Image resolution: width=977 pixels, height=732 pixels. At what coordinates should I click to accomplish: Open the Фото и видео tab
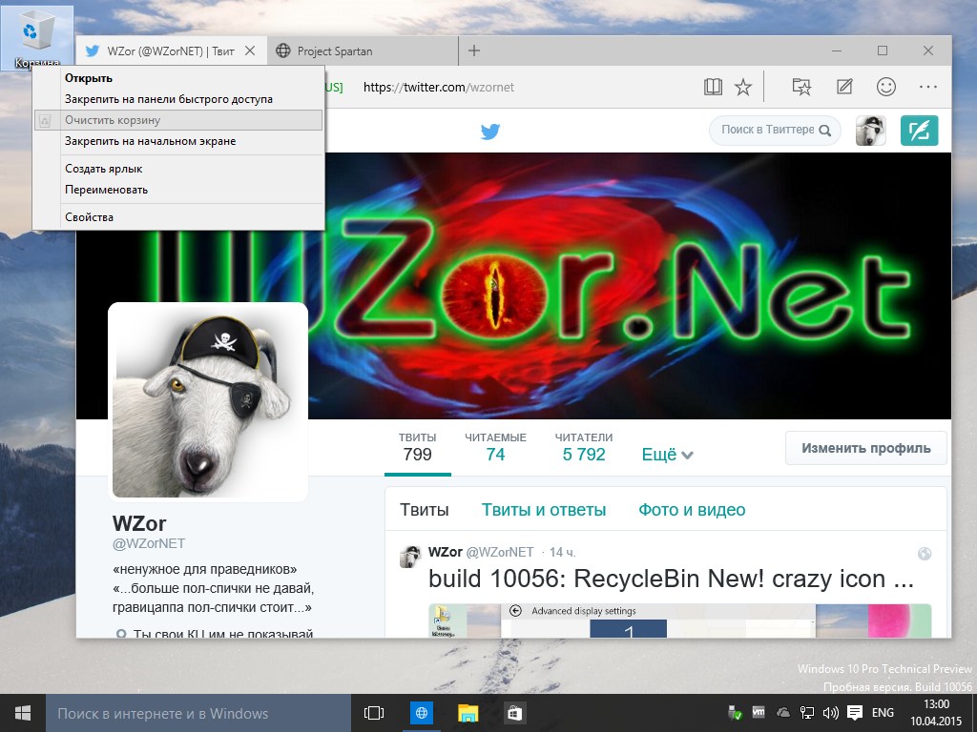[692, 510]
